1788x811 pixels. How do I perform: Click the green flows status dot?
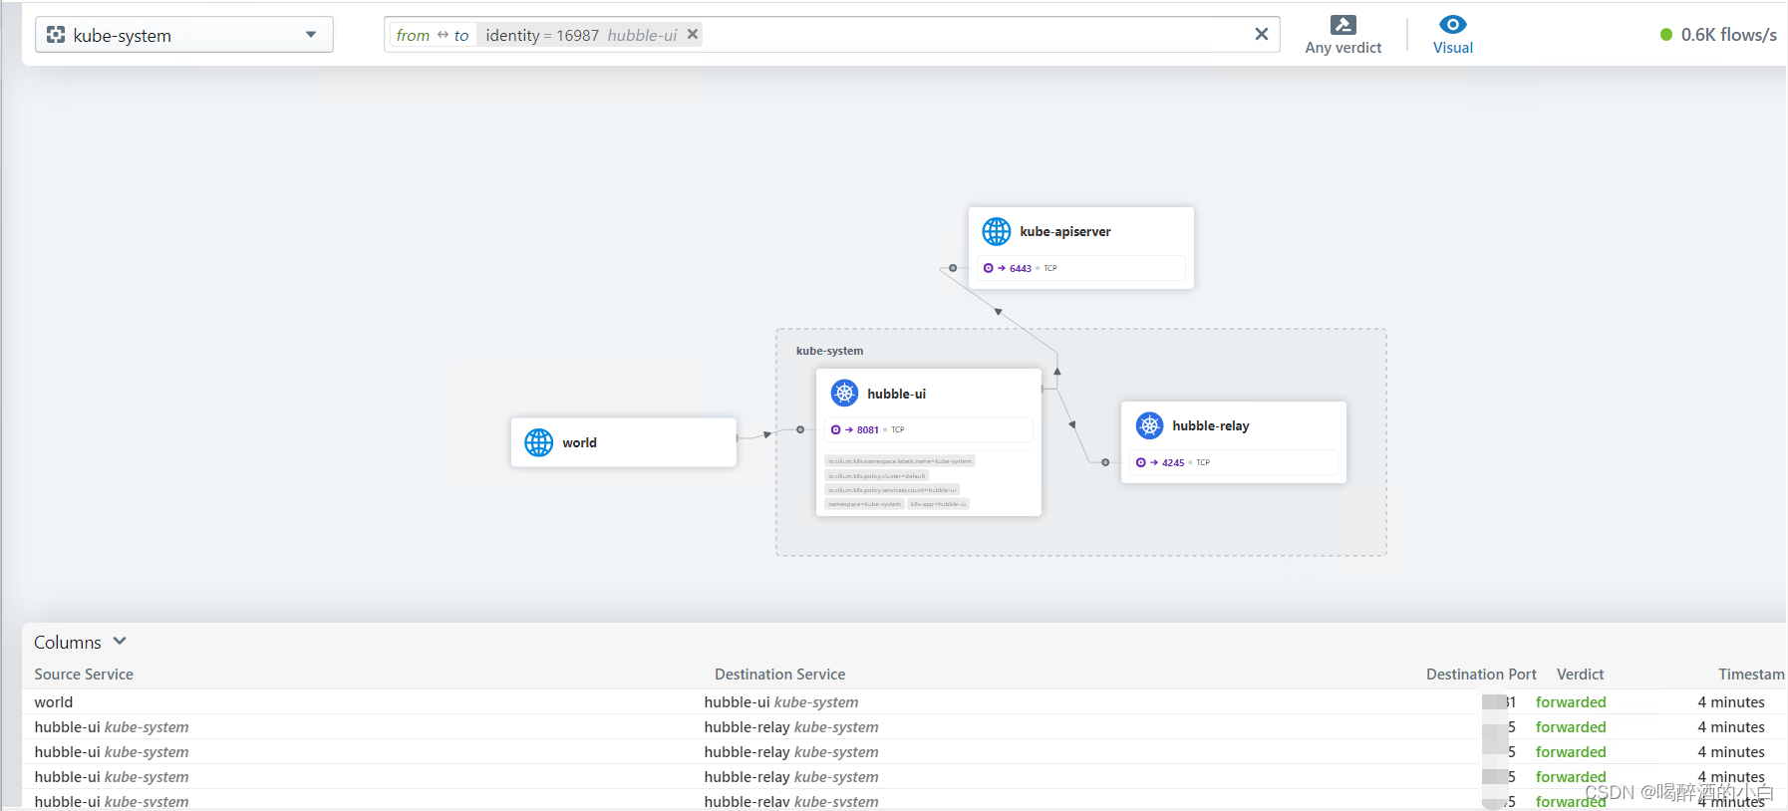click(x=1666, y=35)
